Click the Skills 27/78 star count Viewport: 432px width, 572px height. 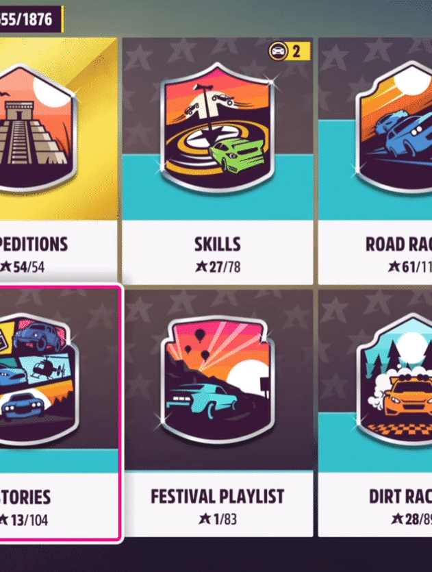218,266
